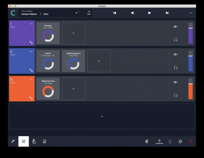Click the Camelot C logo icon
204x158 pixels.
pyautogui.click(x=13, y=13)
